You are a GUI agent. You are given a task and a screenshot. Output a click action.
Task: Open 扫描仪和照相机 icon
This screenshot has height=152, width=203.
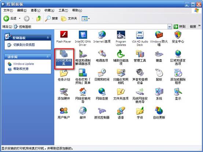[121, 77]
